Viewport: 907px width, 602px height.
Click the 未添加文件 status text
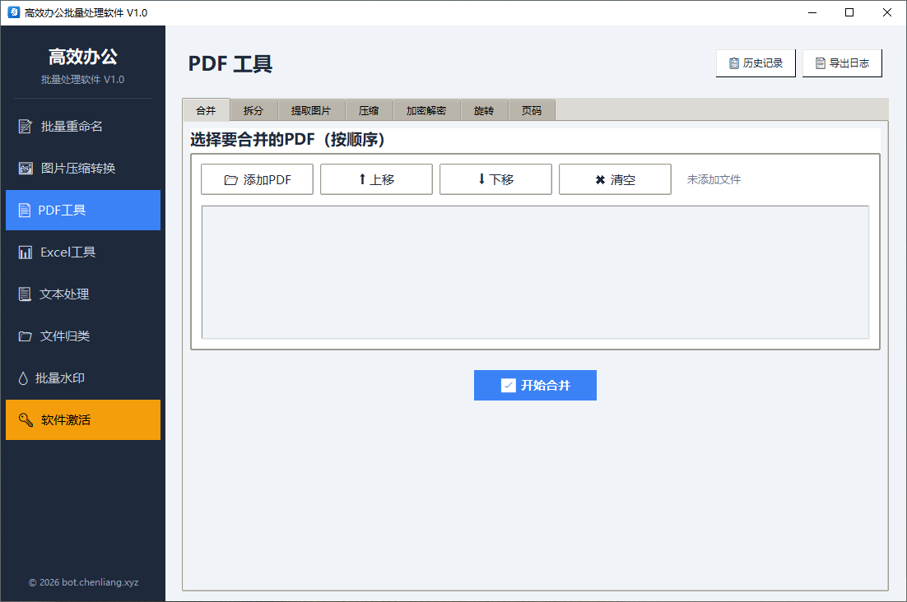pyautogui.click(x=714, y=179)
